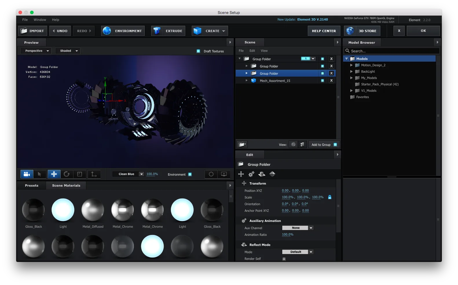Open the HELP CENTER

coord(324,31)
